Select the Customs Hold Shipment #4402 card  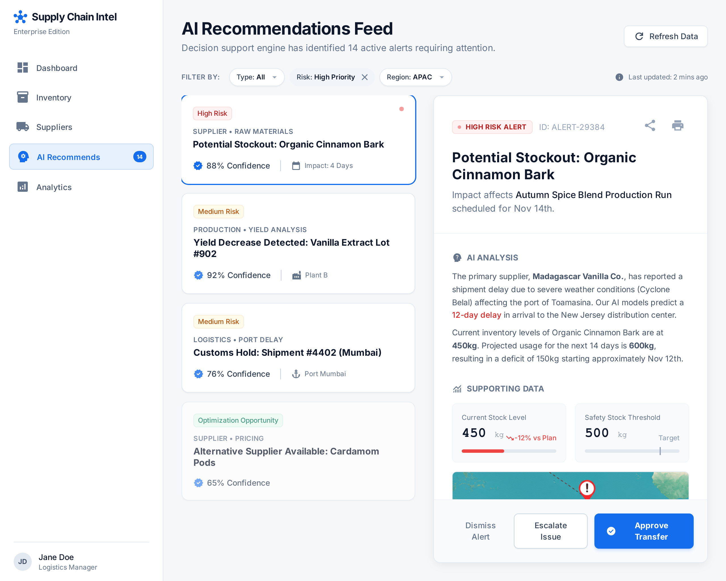(x=298, y=348)
